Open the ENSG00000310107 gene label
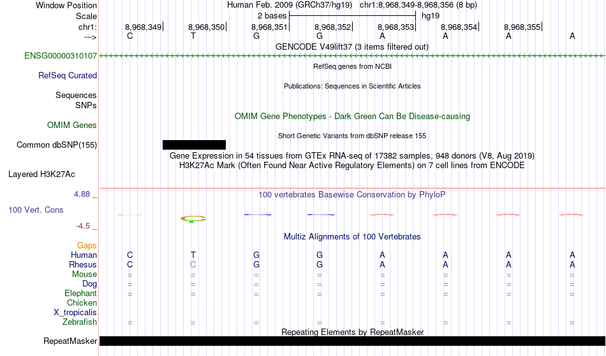 point(61,56)
